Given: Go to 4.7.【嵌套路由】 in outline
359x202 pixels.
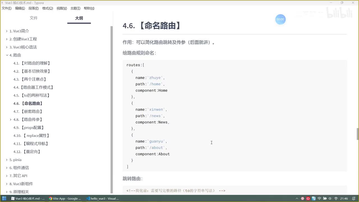Looking at the screenshot, I should (x=28, y=111).
